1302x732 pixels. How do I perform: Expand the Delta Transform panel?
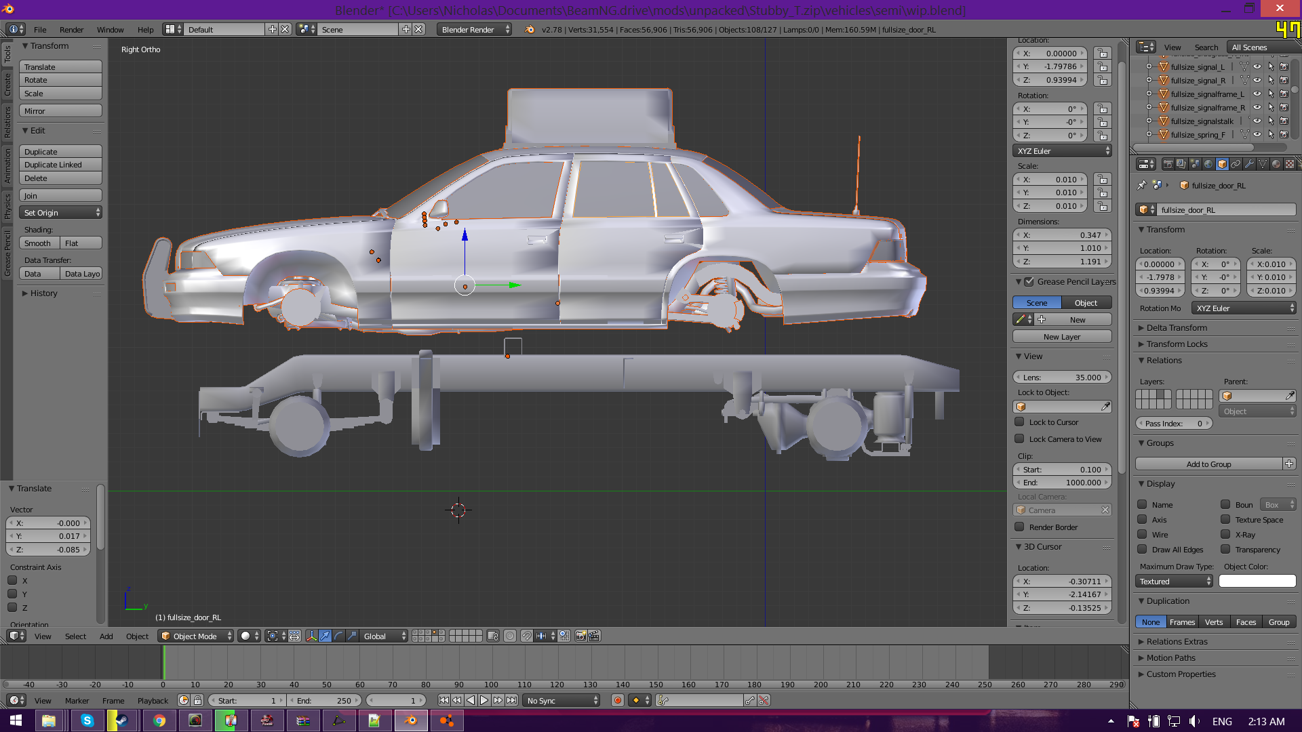(x=1177, y=328)
